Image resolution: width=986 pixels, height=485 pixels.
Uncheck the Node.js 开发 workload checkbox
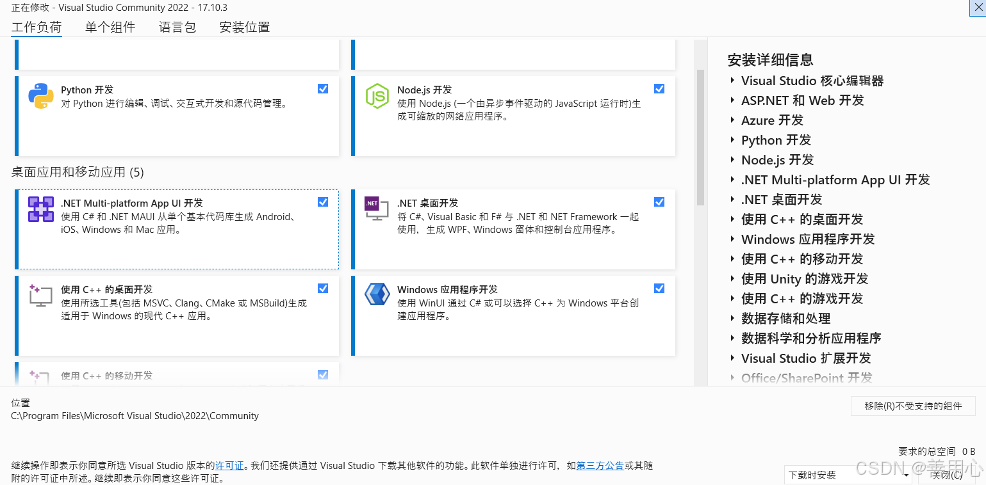pos(659,89)
